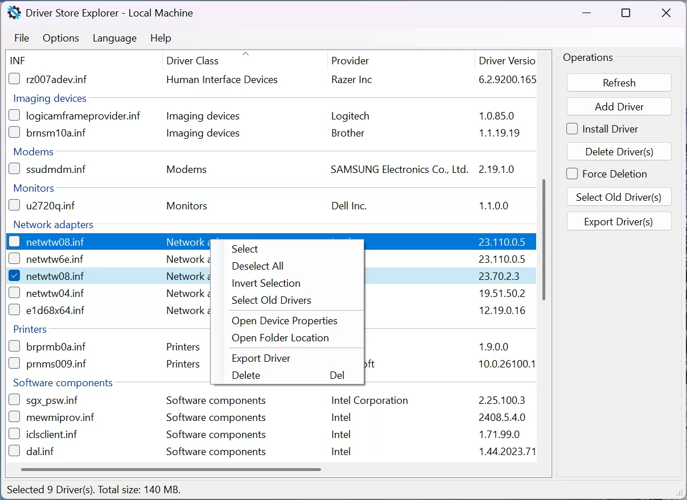The height and width of the screenshot is (500, 687).
Task: Choose Delete from the context menu
Action: pyautogui.click(x=246, y=375)
